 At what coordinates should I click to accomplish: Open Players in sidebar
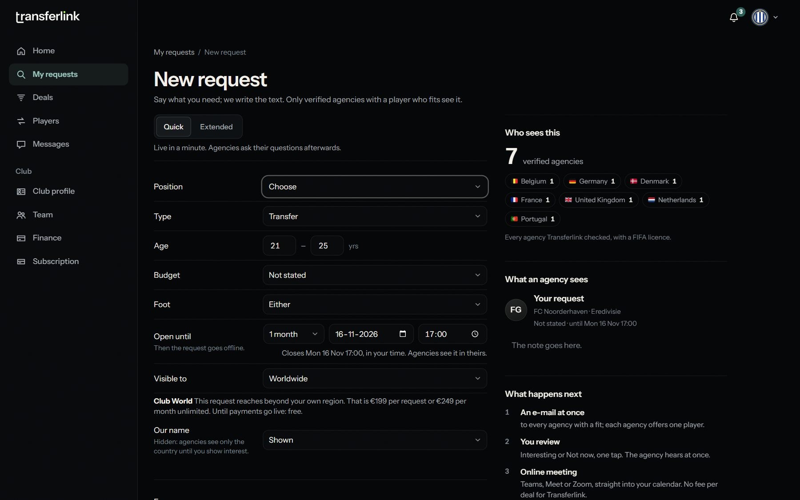[68, 121]
